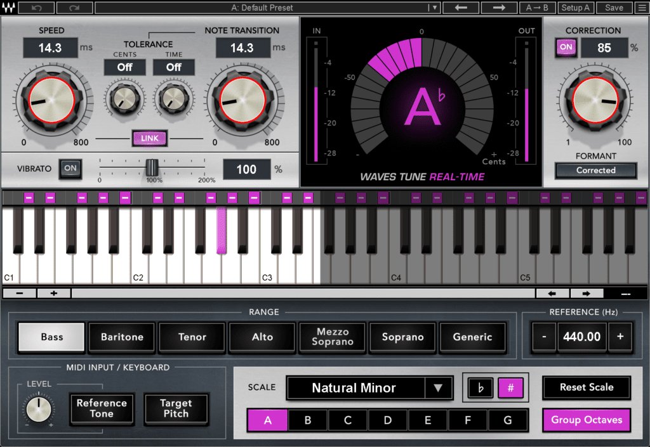The image size is (650, 447).
Task: Click the A→B compare control
Action: click(x=537, y=8)
